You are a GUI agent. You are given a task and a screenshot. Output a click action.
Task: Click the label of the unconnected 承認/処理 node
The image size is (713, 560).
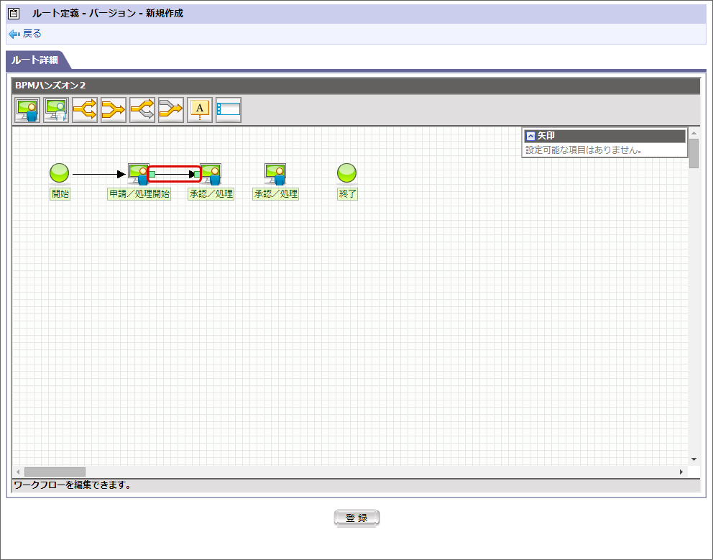275,194
